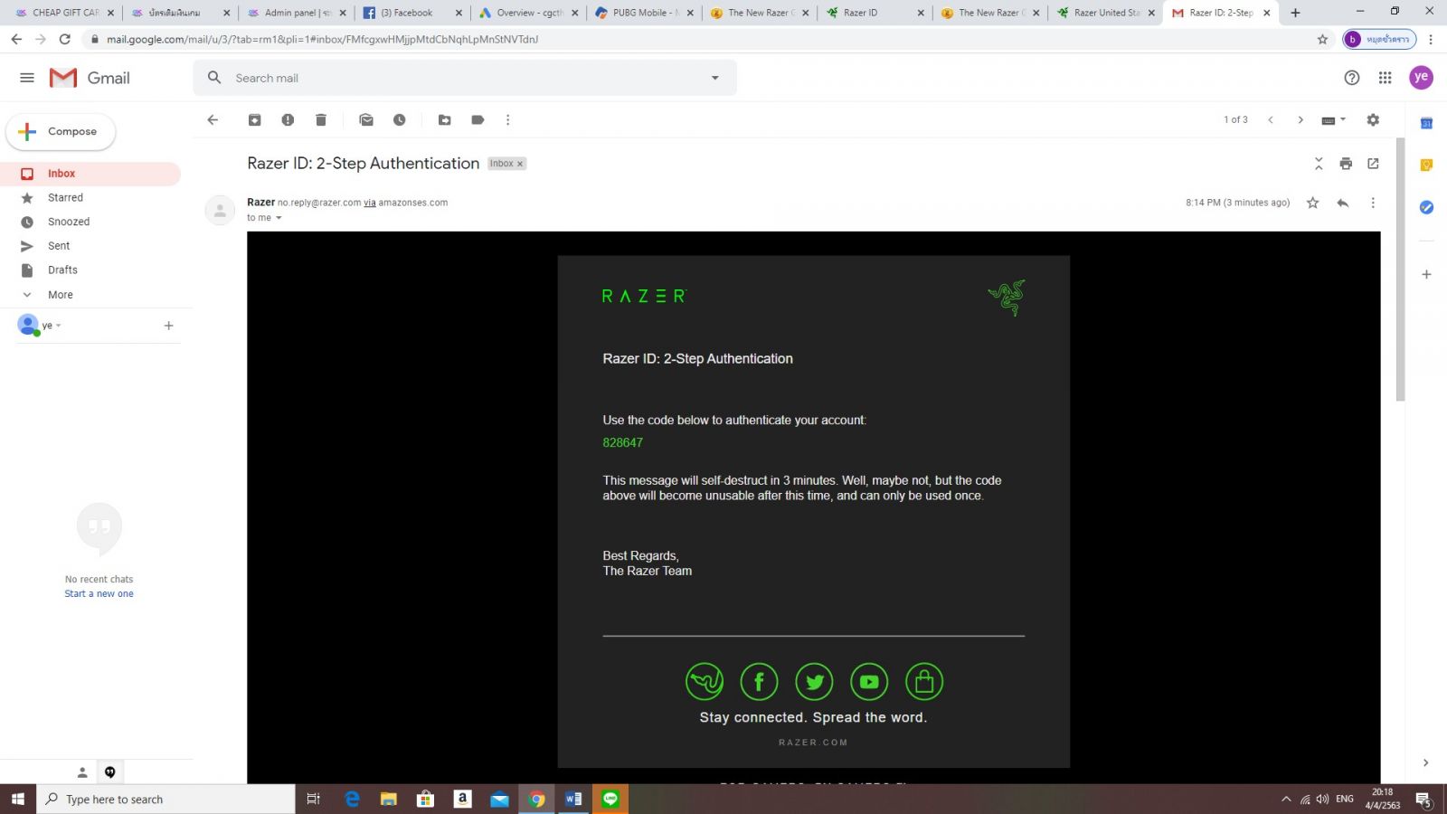Screen dimensions: 1447x814
Task: Report this email as spam
Action: pyautogui.click(x=288, y=119)
